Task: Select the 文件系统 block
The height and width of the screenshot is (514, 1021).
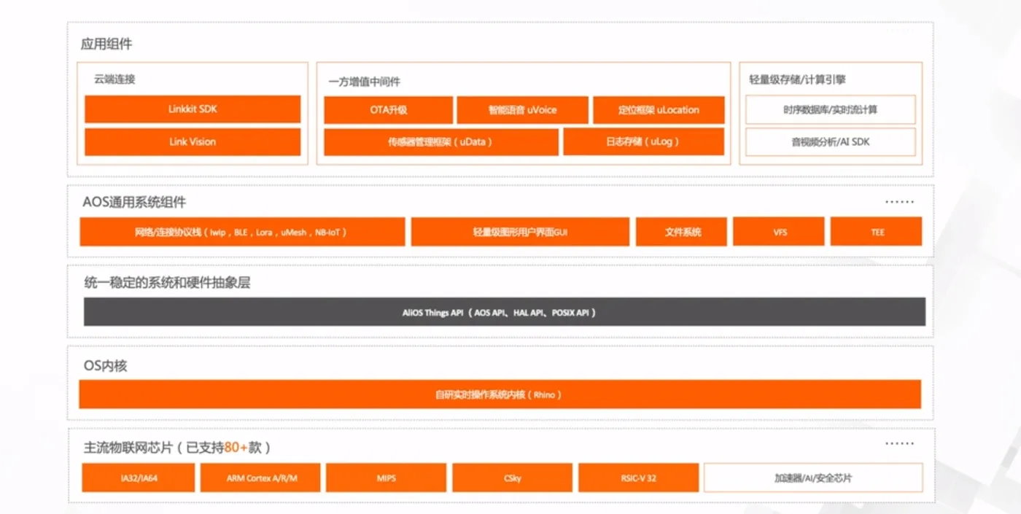Action: [683, 232]
